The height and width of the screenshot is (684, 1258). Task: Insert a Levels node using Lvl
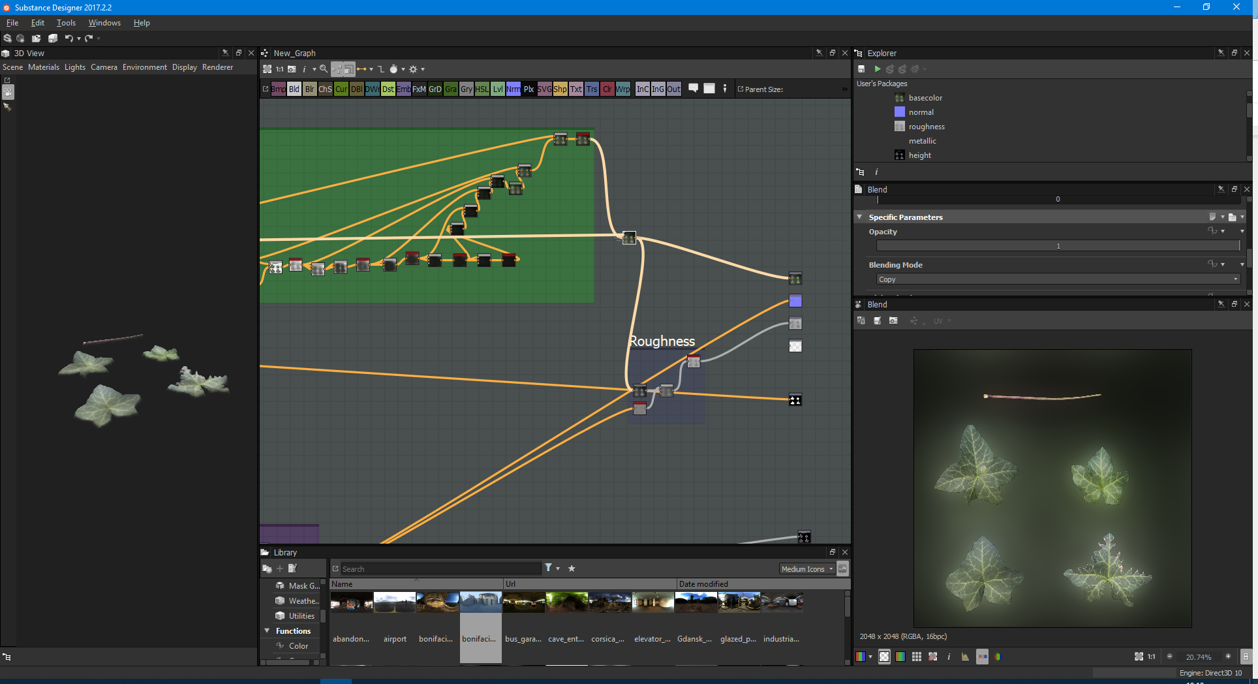[x=497, y=89]
